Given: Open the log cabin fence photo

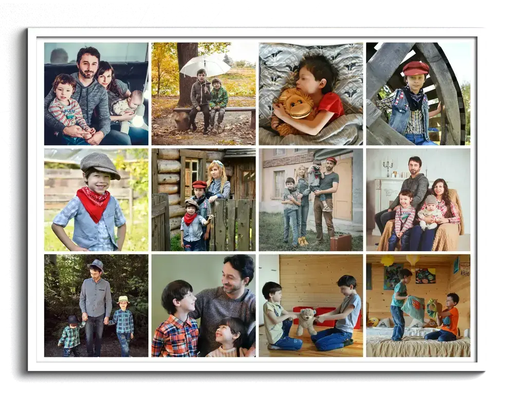Looking at the screenshot, I should [204, 200].
